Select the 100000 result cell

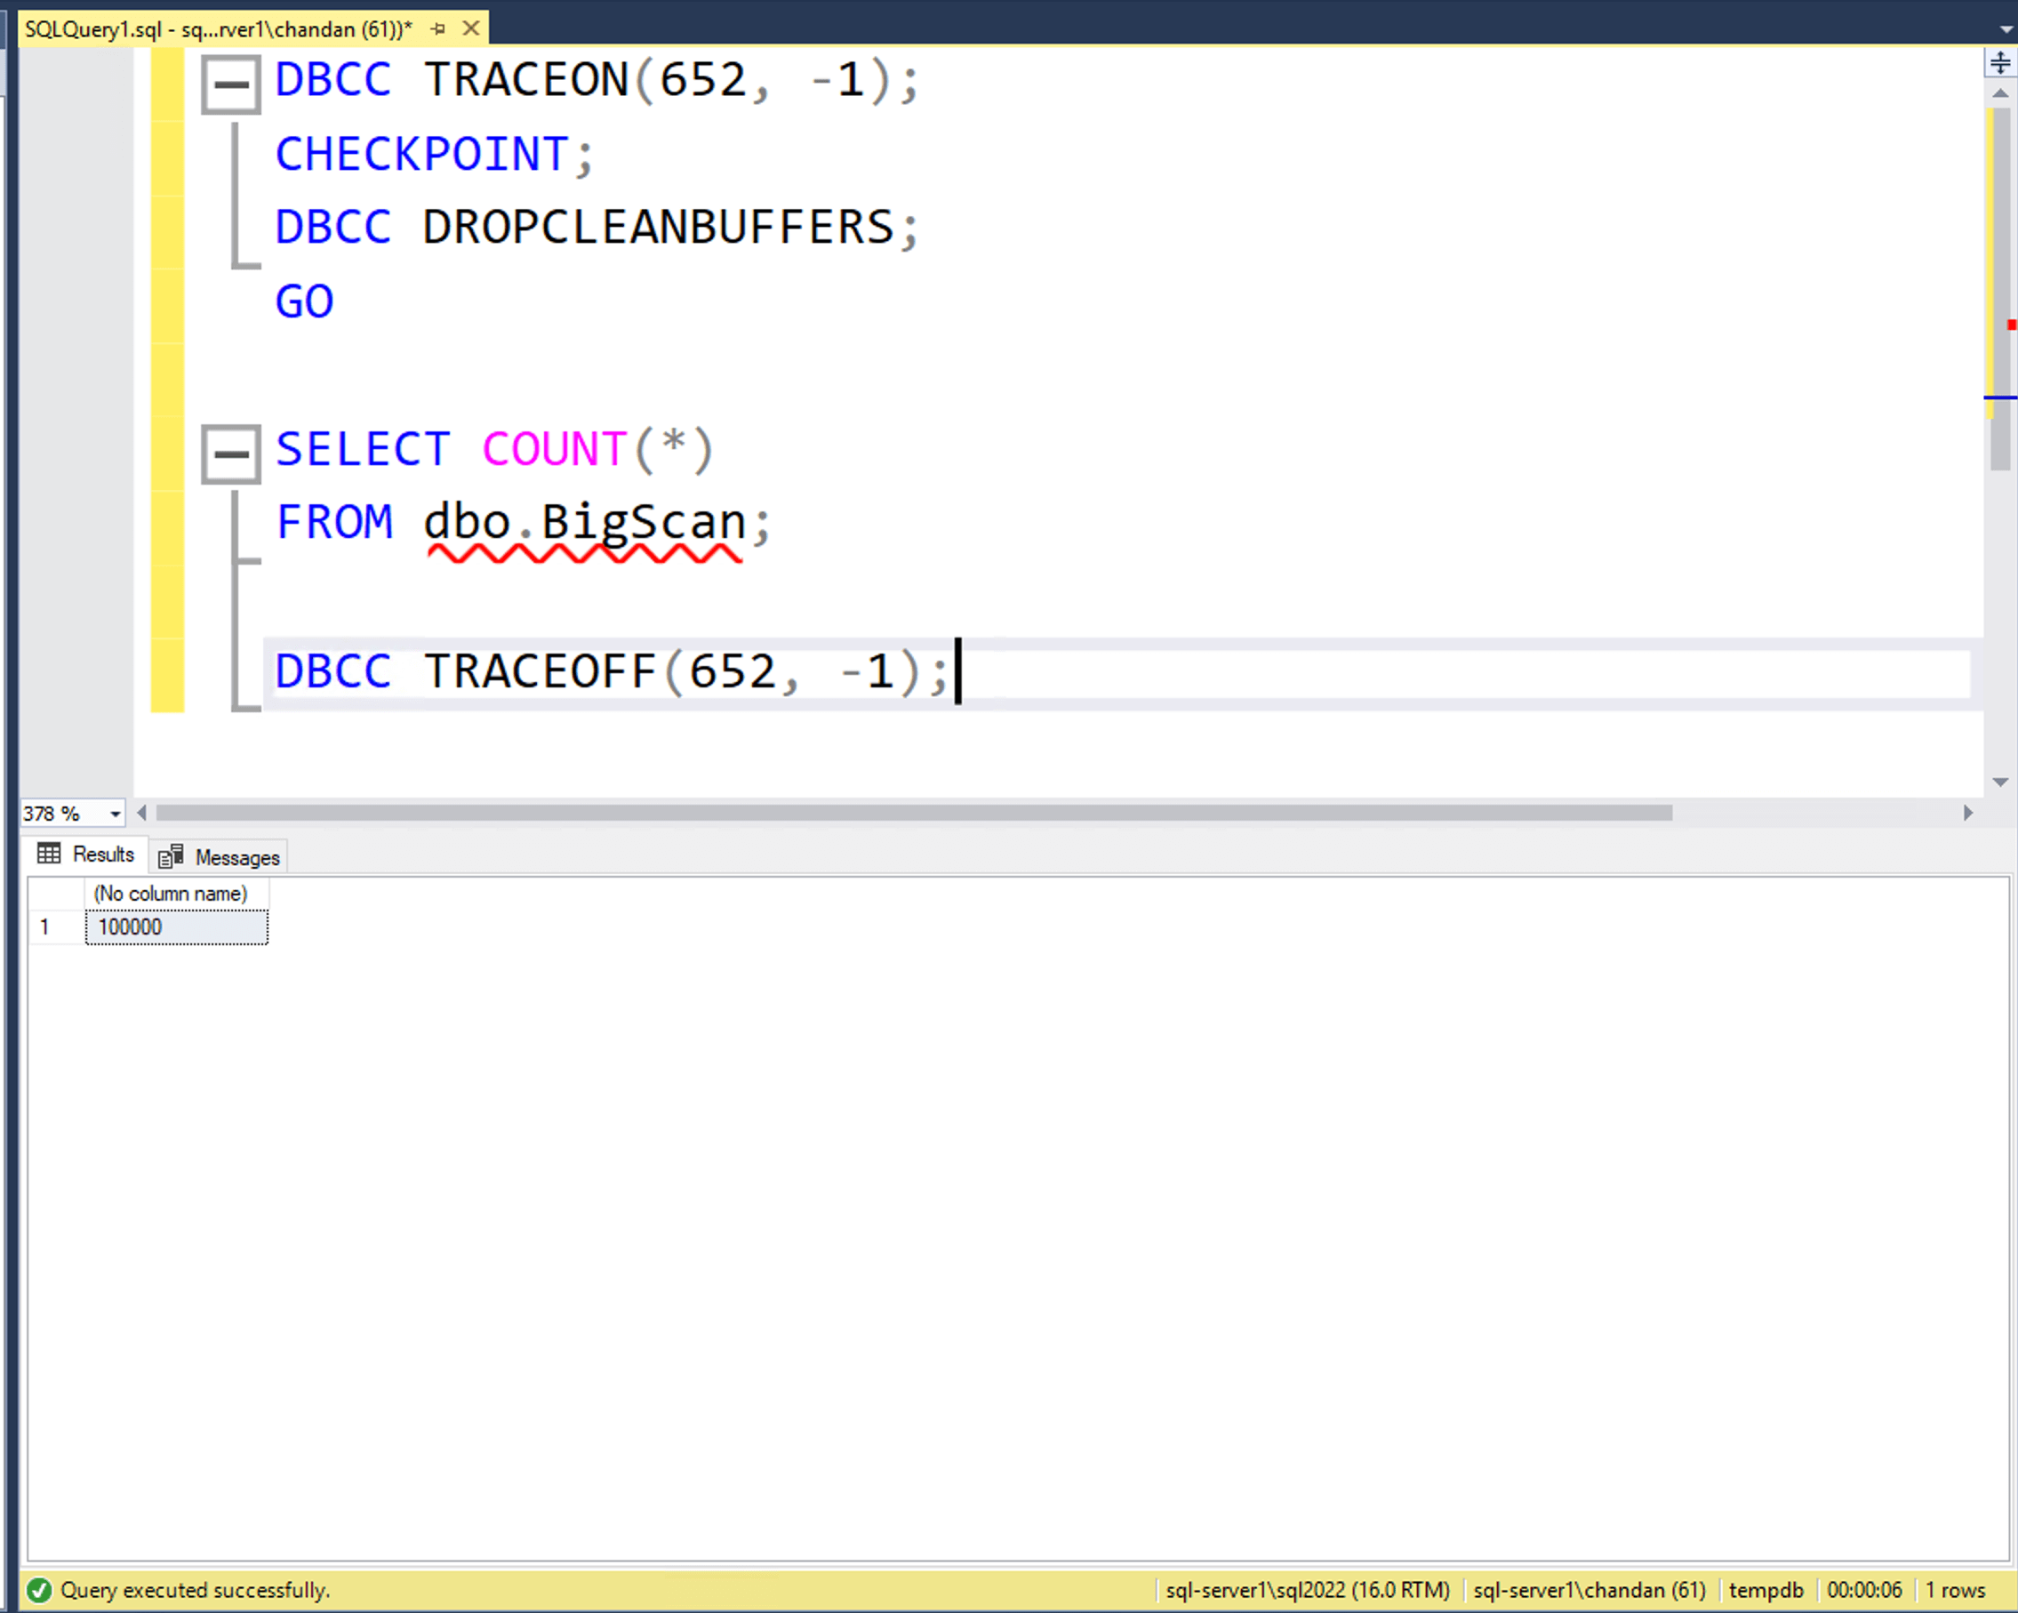coord(176,927)
